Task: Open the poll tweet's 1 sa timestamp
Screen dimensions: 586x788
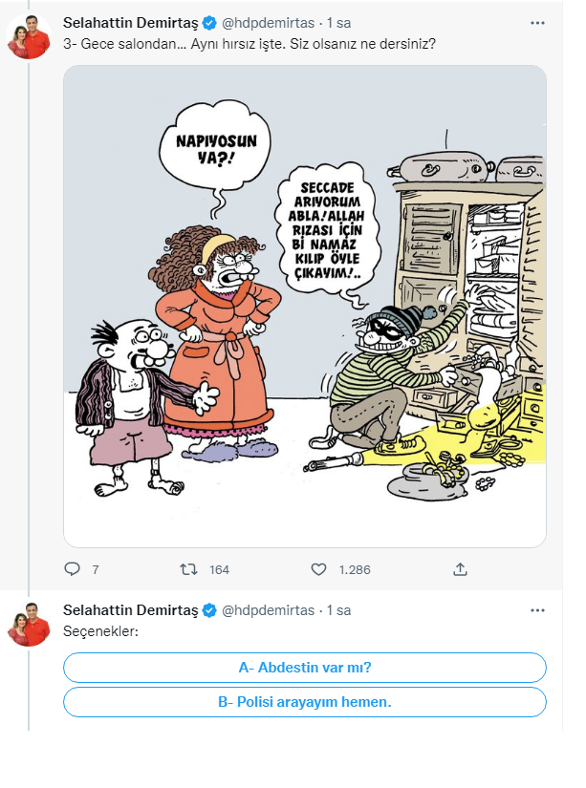Action: click(339, 610)
